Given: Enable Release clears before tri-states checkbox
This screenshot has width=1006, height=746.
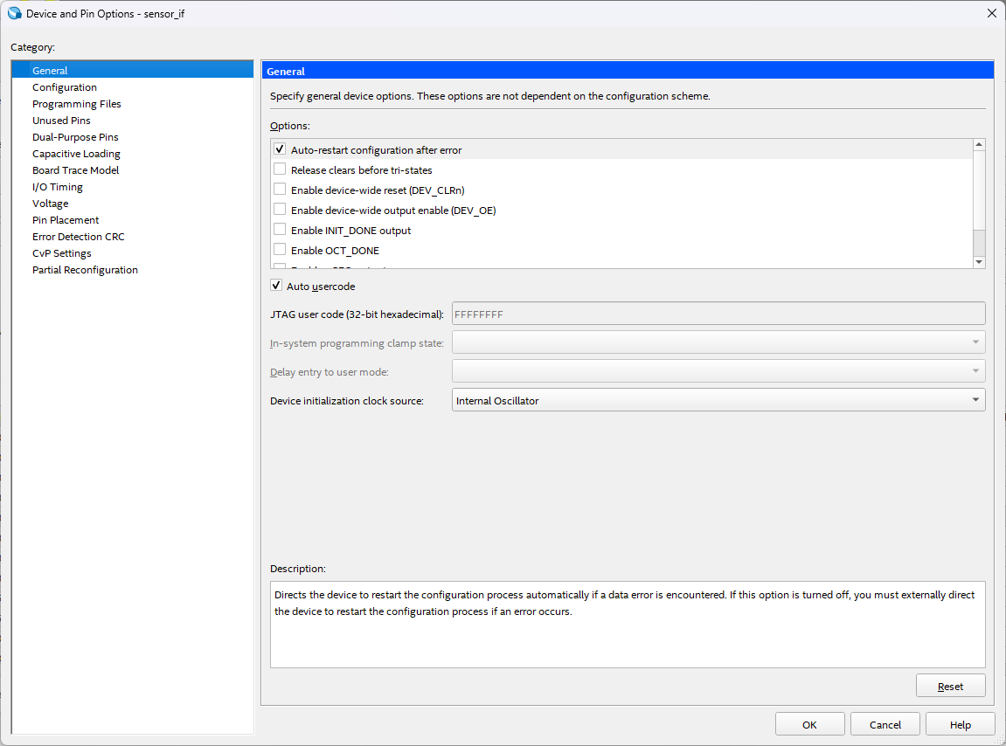Looking at the screenshot, I should coord(280,170).
